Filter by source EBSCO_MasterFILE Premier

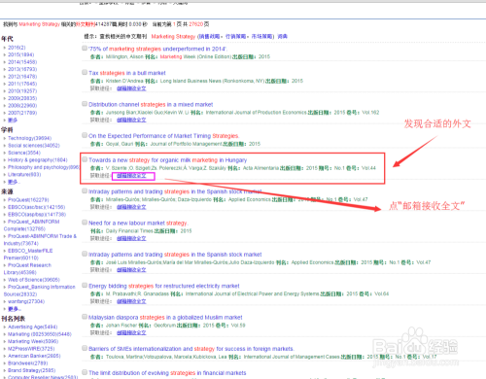[x=28, y=255]
